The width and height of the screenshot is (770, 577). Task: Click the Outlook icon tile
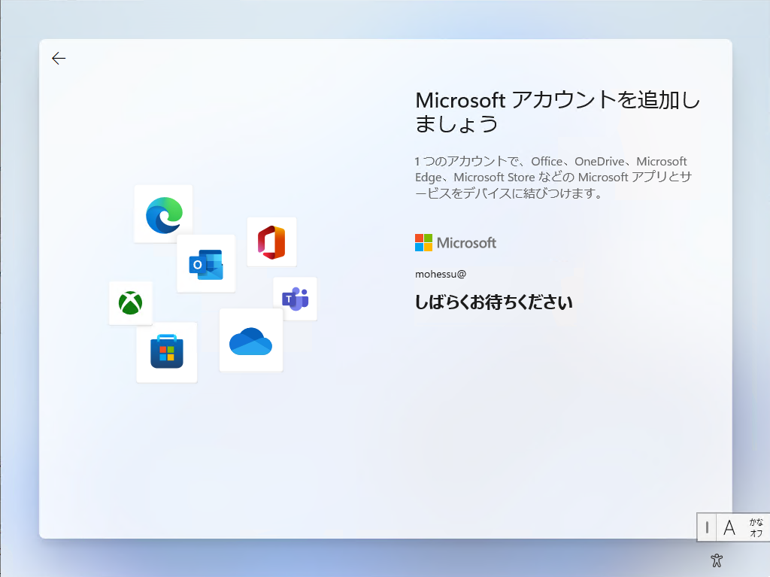coord(206,263)
